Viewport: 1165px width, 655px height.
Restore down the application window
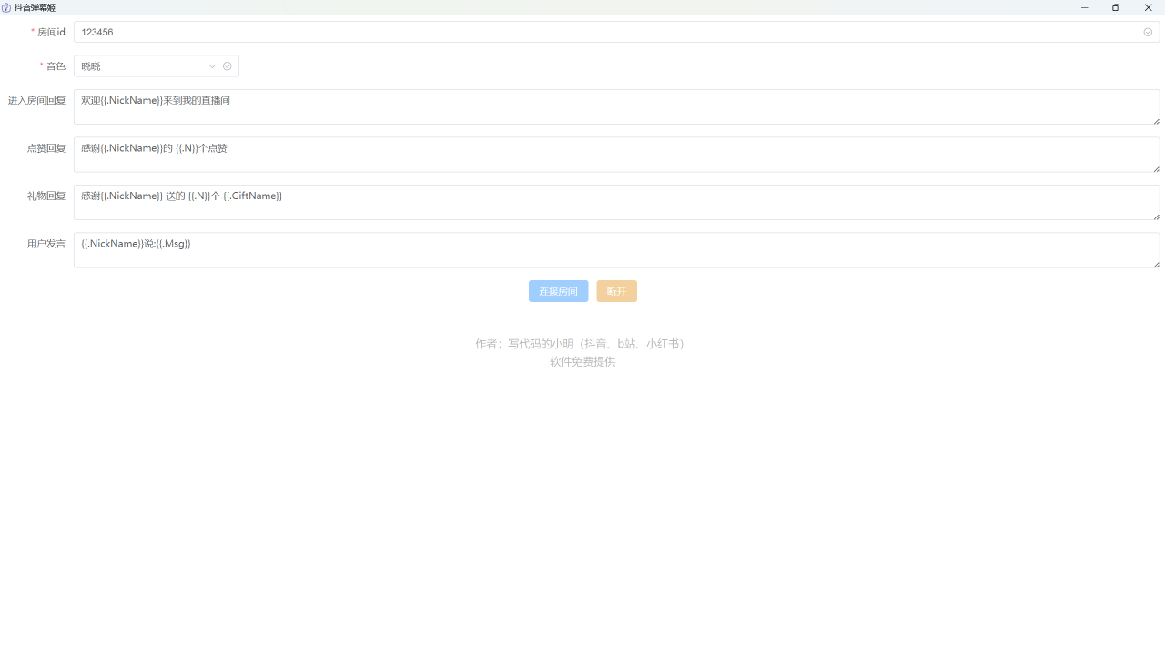[x=1116, y=7]
